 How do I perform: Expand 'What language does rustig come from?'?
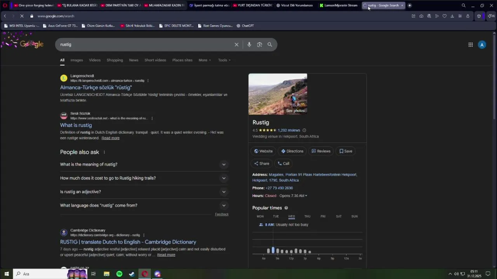pos(144,205)
